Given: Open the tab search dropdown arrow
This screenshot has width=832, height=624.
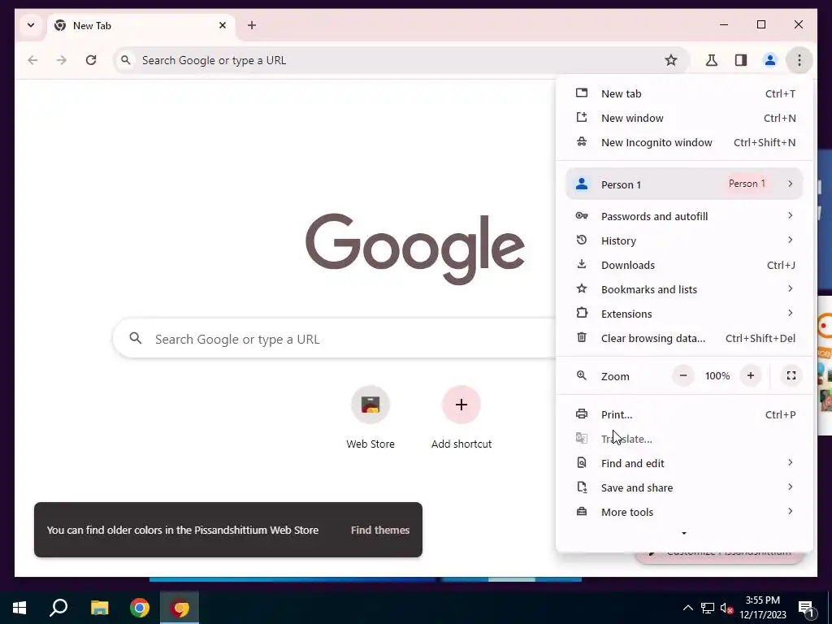Looking at the screenshot, I should coord(31,25).
